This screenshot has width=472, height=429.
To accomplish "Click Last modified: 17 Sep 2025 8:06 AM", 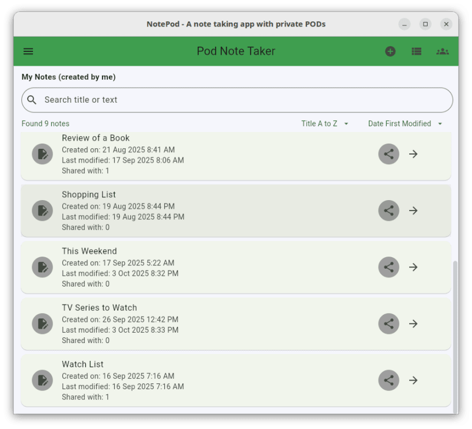I will [123, 160].
